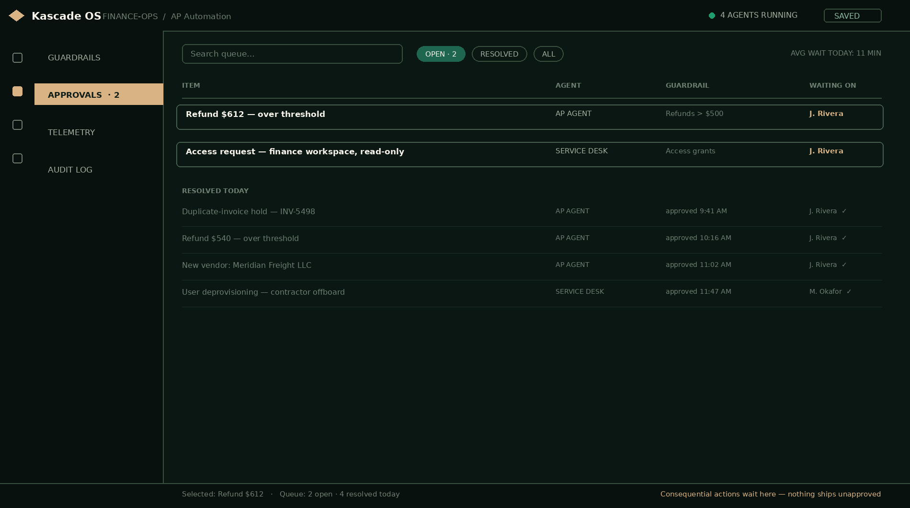Focus the Search queue field
Screen dimensions: 910x508
click(292, 54)
